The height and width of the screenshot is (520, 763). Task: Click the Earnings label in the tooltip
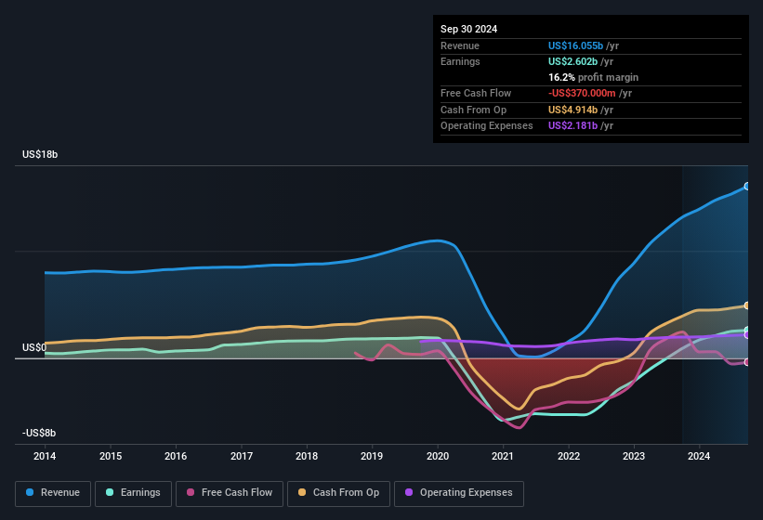click(x=460, y=61)
